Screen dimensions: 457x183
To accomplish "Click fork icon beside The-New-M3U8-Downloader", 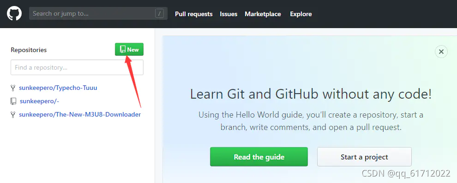I will coord(13,115).
